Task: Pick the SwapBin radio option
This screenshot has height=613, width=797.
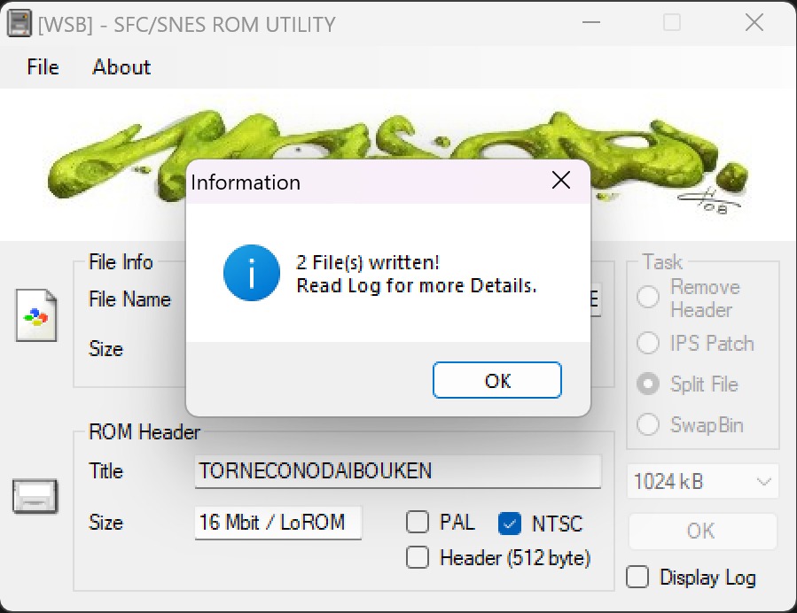Action: tap(648, 424)
